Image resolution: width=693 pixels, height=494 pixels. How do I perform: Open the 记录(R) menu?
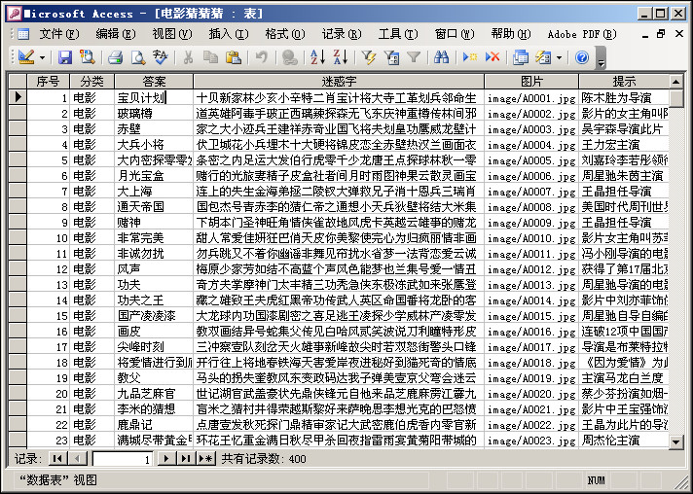tap(342, 34)
